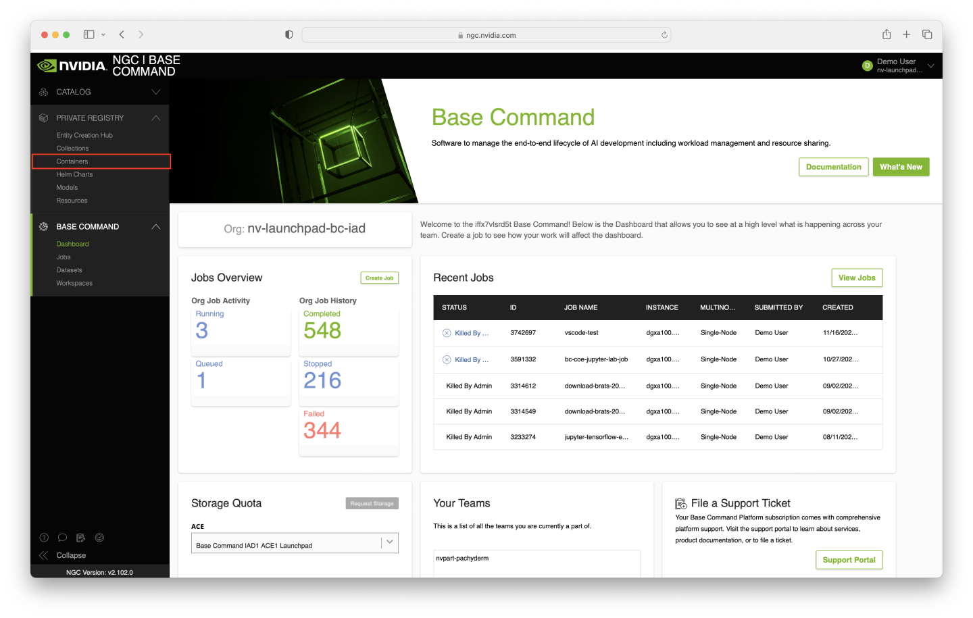Click job ID 3314612
This screenshot has height=618, width=973.
pos(523,386)
